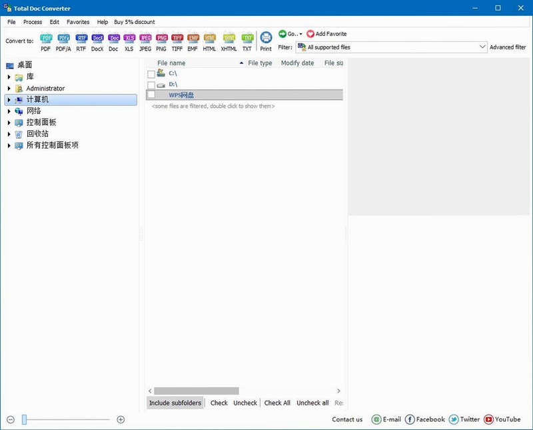Viewport: 533px width, 430px height.
Task: Open the YouTube channel link
Action: [502, 419]
